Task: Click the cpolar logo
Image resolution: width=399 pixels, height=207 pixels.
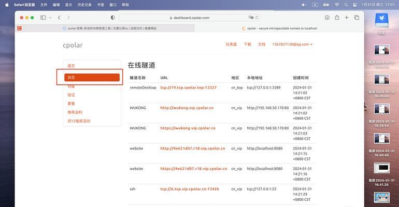Action: (x=73, y=45)
